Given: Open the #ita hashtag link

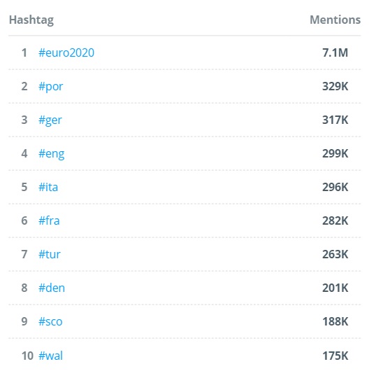Looking at the screenshot, I should click(48, 187).
